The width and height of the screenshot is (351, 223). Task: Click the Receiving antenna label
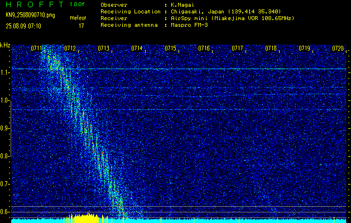(x=129, y=25)
